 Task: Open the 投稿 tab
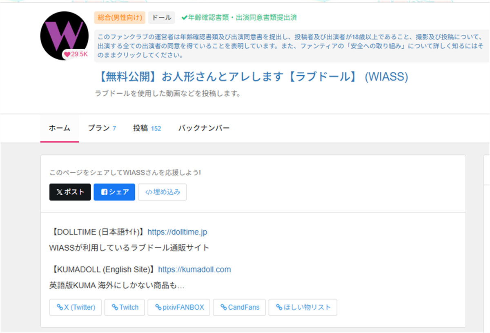[147, 128]
